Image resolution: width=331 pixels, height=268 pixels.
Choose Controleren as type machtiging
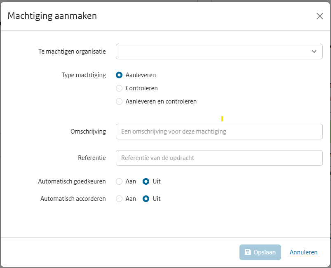tap(119, 88)
